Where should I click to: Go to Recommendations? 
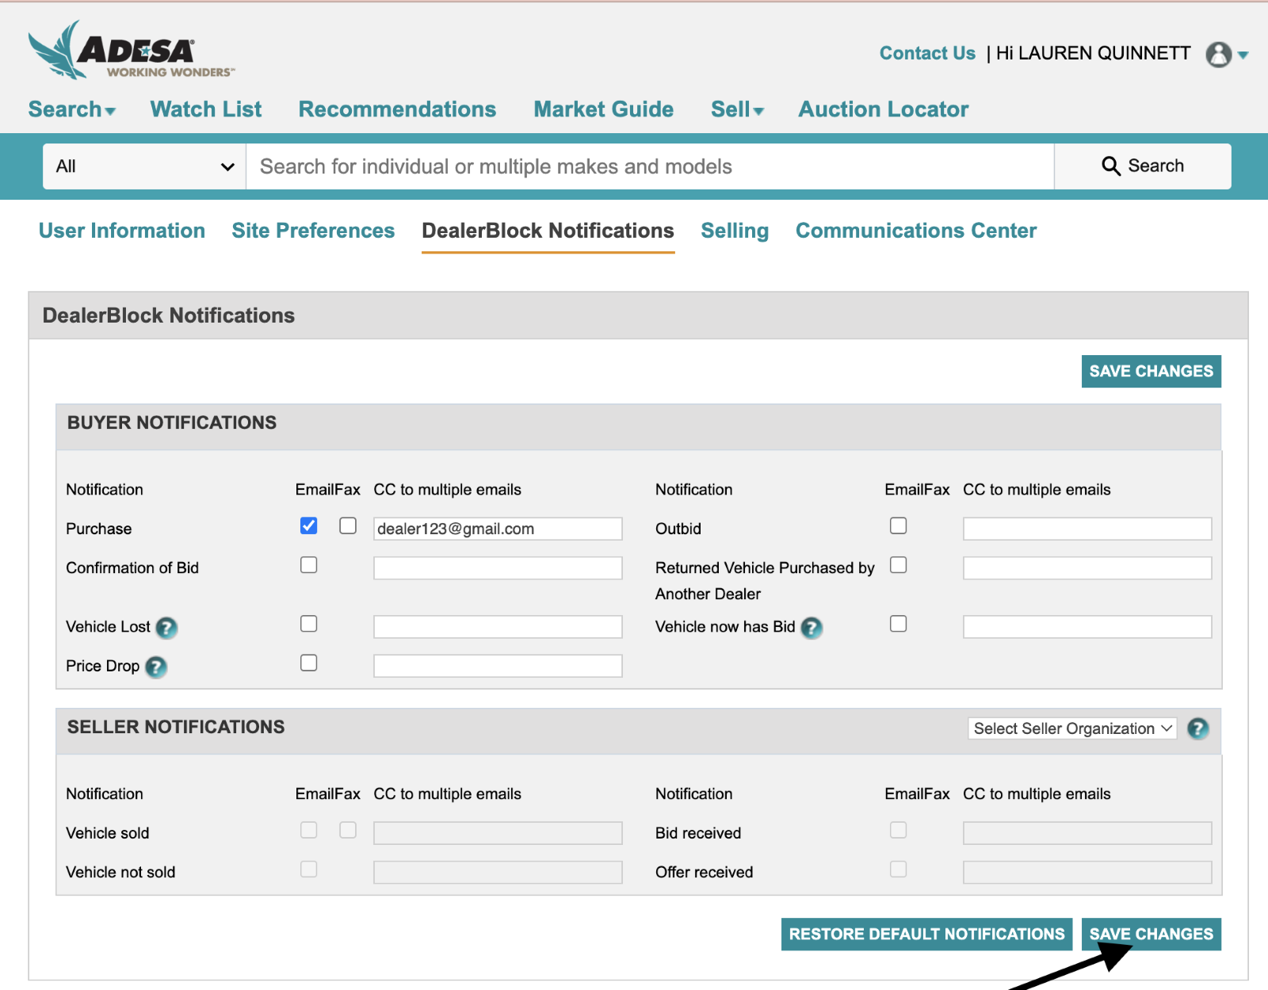(397, 109)
